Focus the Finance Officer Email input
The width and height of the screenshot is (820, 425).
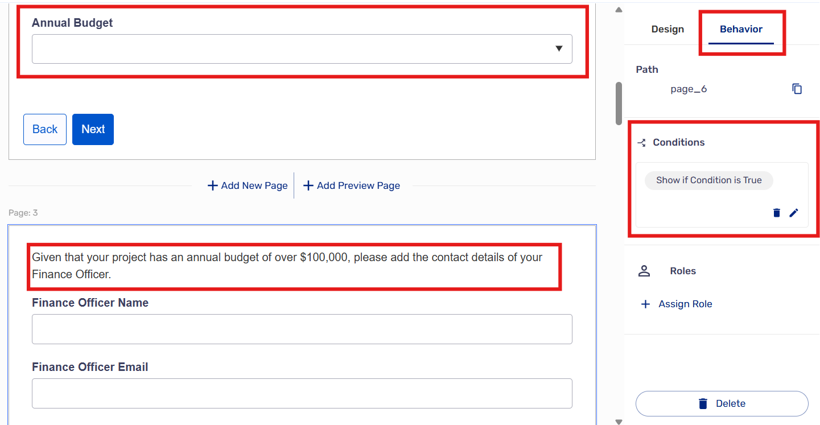(302, 393)
